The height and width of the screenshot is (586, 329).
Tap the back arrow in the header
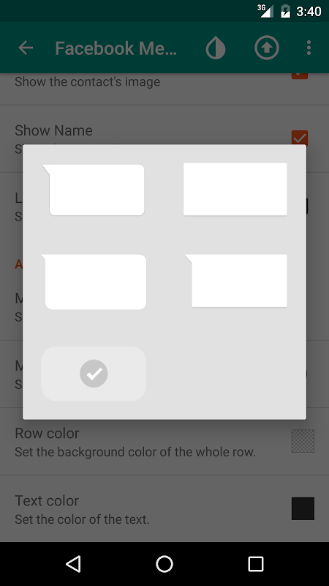(x=26, y=48)
